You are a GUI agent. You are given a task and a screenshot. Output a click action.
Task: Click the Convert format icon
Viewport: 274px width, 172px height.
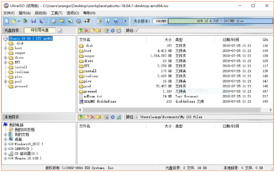tap(62, 21)
